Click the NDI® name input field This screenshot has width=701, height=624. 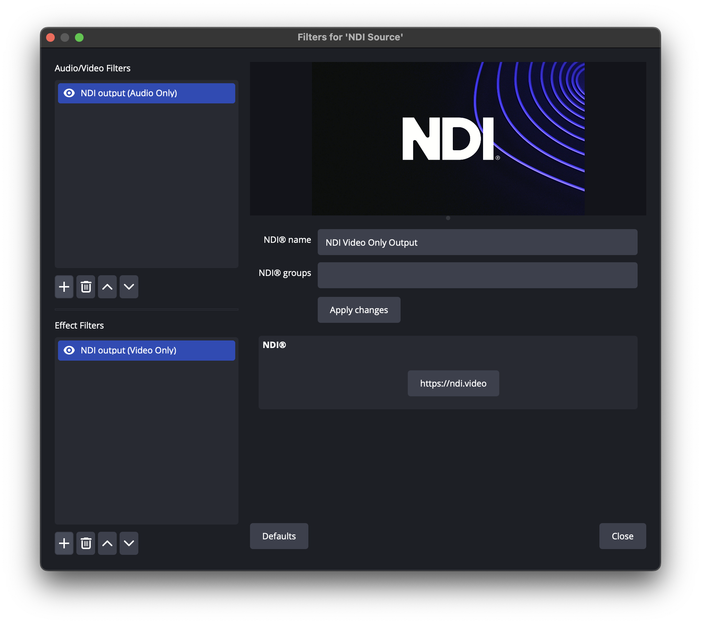pyautogui.click(x=477, y=242)
